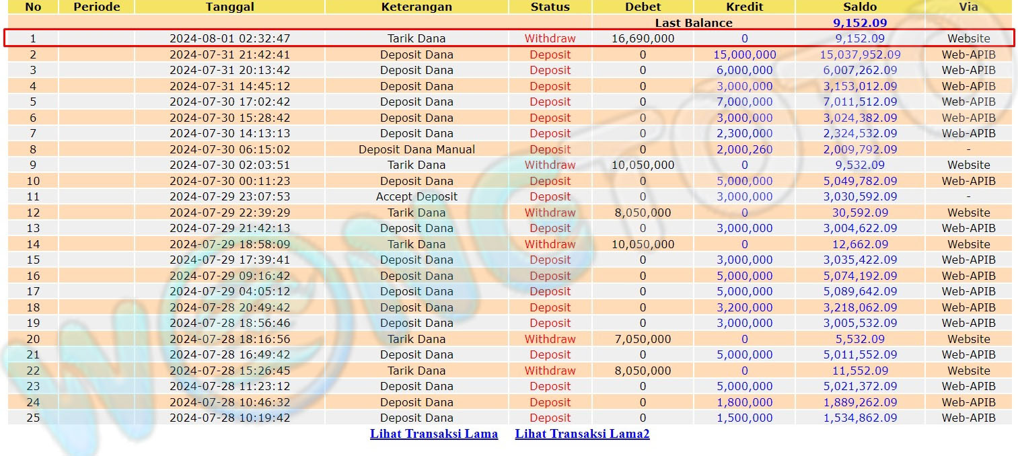Select the 16,690,000 withdraw debet amount

click(643, 38)
